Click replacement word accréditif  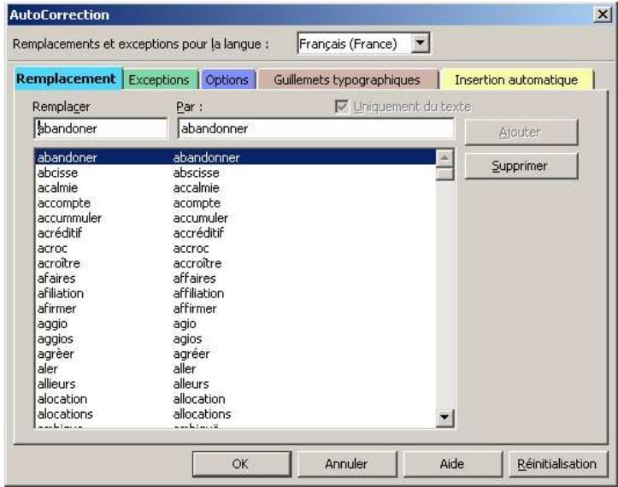pyautogui.click(x=198, y=233)
